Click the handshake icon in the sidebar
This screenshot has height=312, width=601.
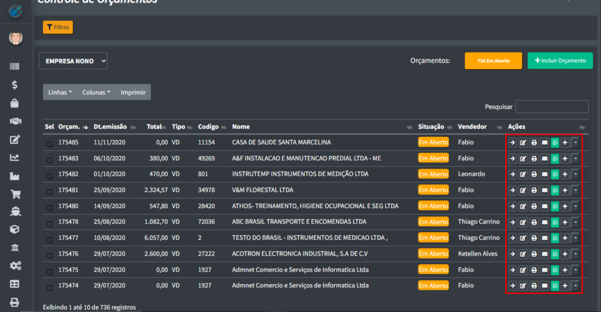click(15, 121)
